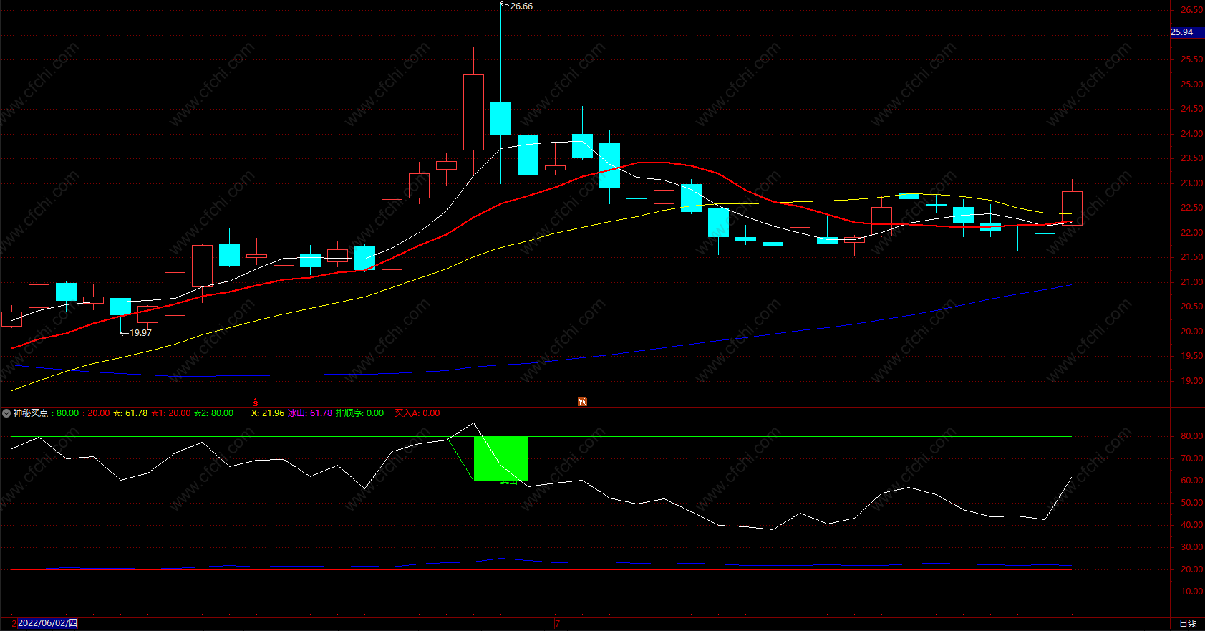
Task: Collapse the 神秘买点 indicator panel chevron
Action: point(6,413)
